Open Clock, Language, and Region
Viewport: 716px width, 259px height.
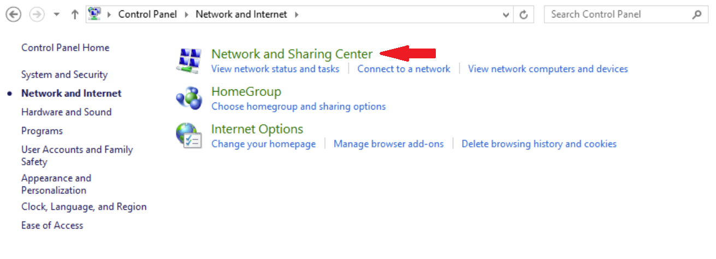84,207
